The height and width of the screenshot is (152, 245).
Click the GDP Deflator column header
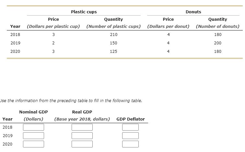(131, 119)
